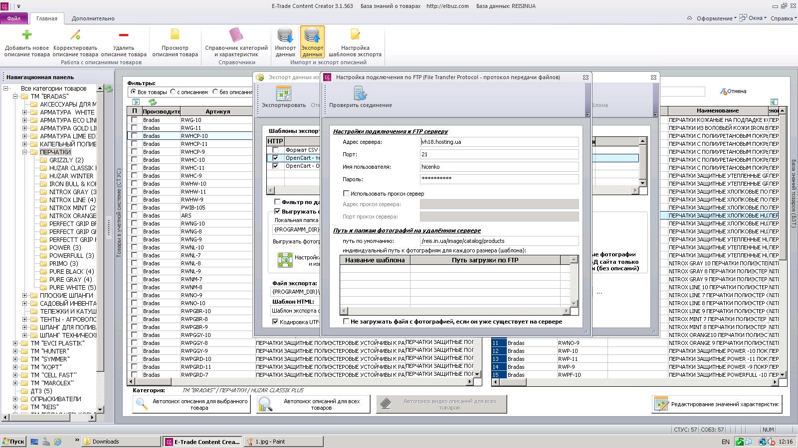
Task: Click Delete product description red minus icon
Action: pos(124,35)
